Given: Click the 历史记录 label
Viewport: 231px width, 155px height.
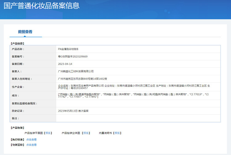Looking at the screenshot, I should click(18, 111).
